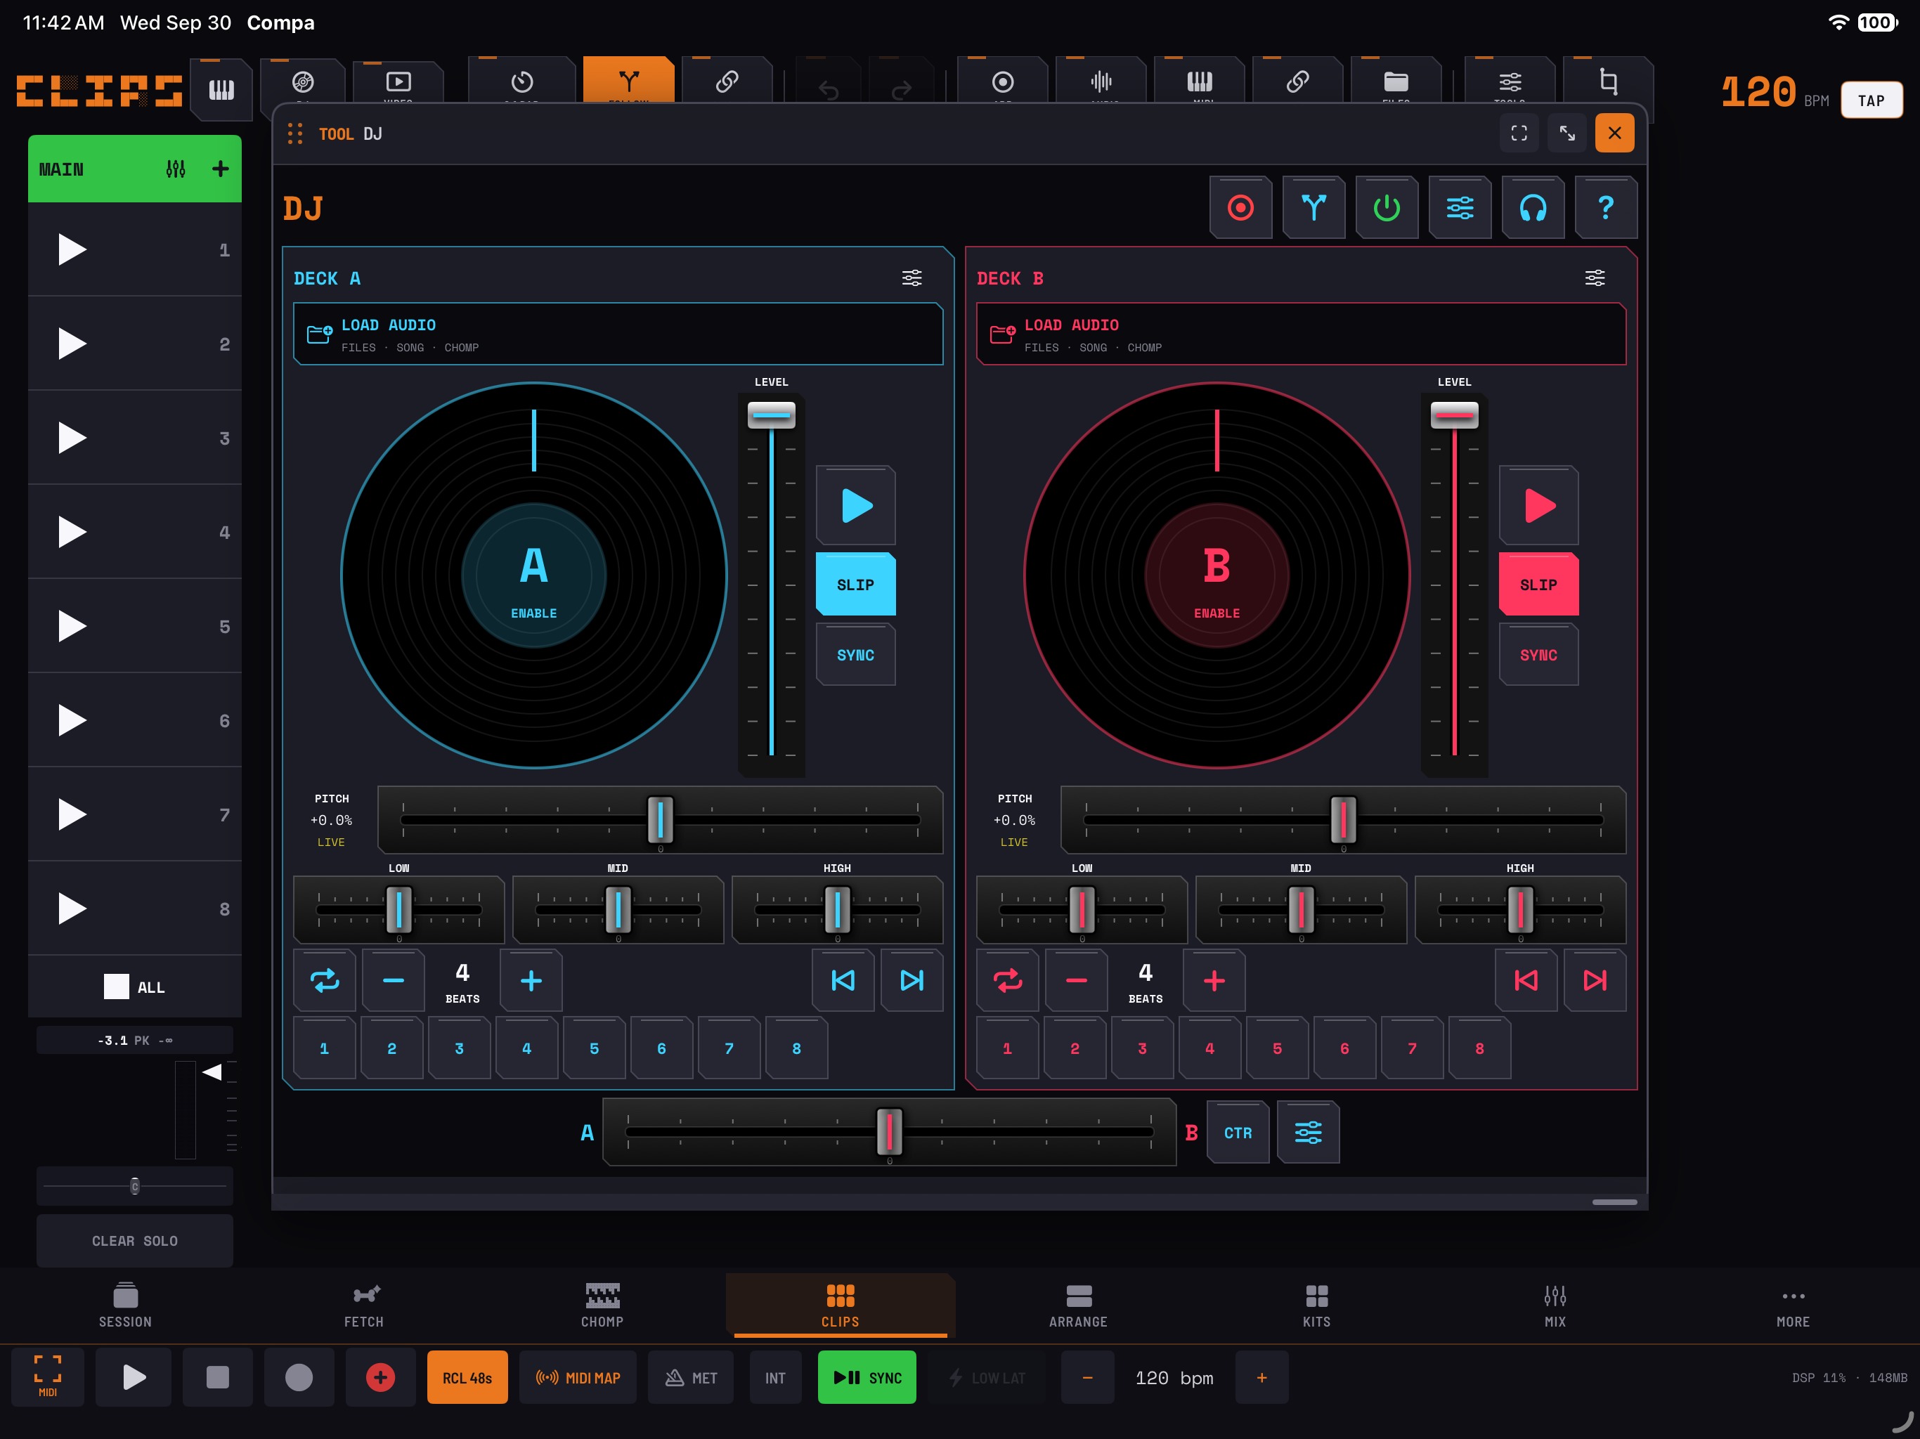
Task: Click the DJ follow split icon
Action: (1313, 207)
